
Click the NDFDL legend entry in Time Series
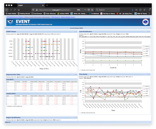coord(146,87)
